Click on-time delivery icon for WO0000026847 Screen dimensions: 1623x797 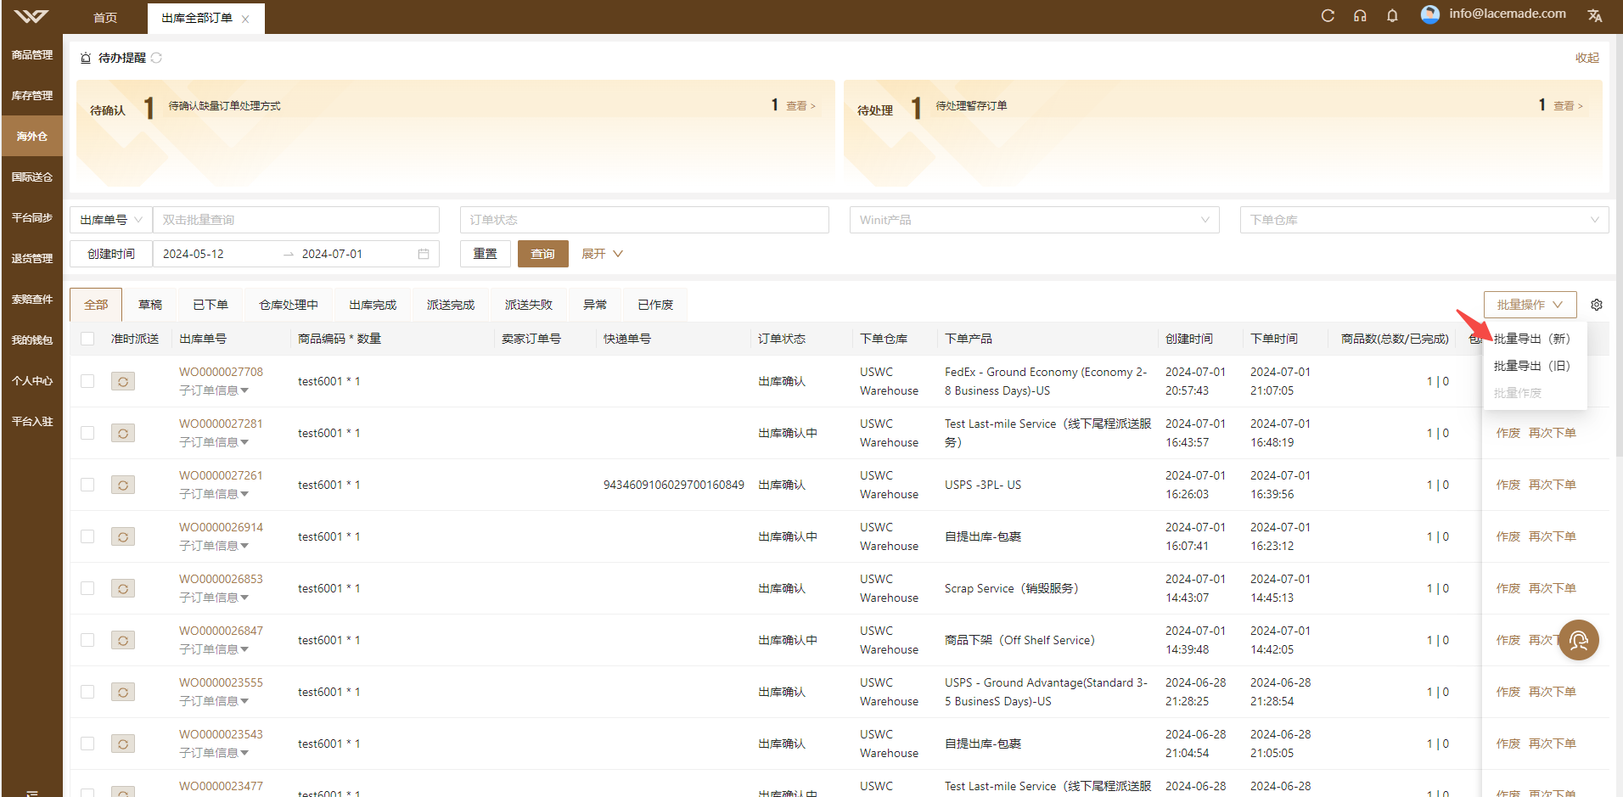coord(123,640)
